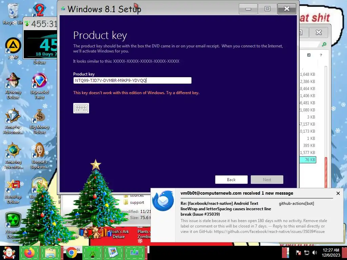This screenshot has width=347, height=260.
Task: Select the file row showing 1,648 KB
Action: point(308,74)
